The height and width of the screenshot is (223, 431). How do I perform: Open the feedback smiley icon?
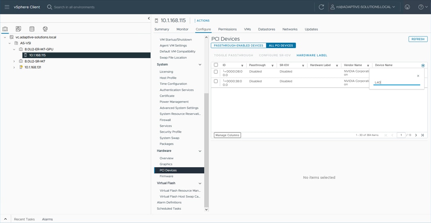point(407,7)
